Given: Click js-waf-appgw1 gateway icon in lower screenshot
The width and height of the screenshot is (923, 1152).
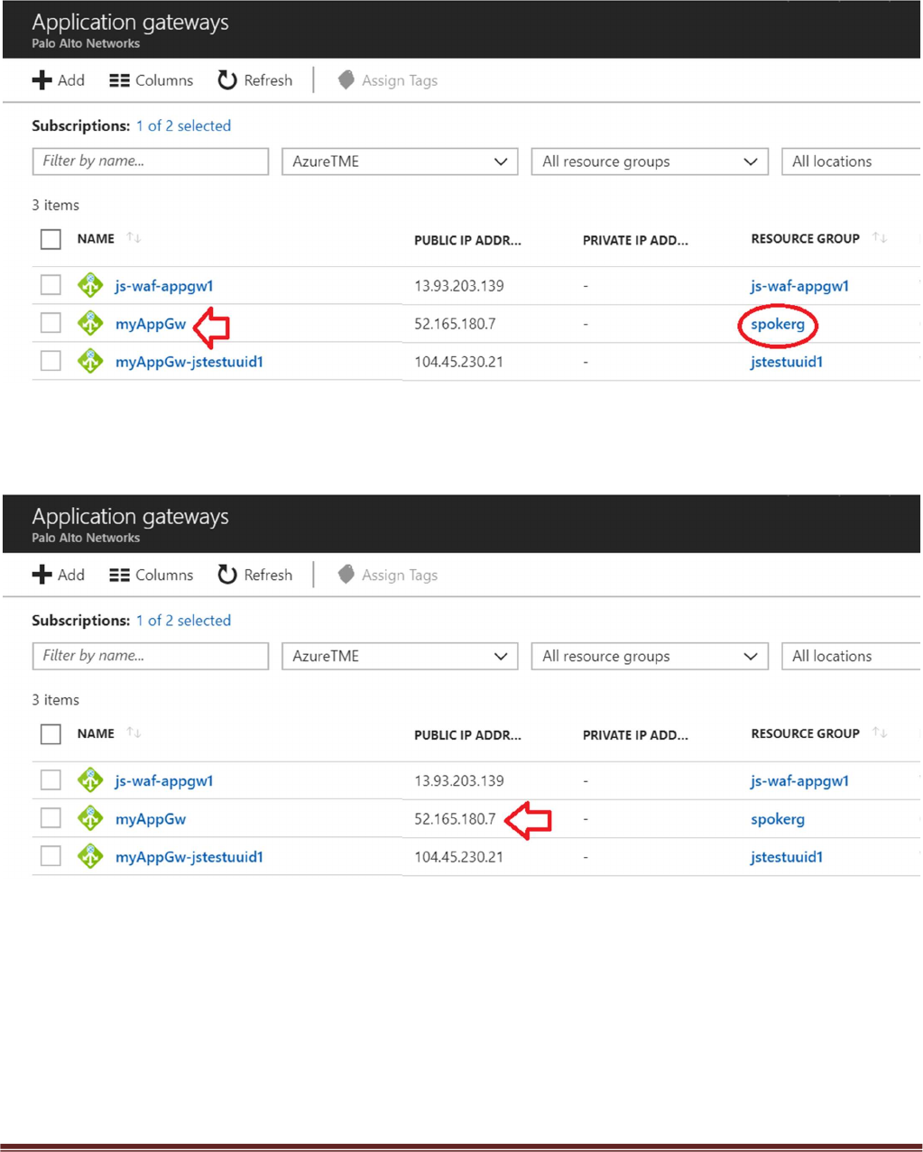Looking at the screenshot, I should pos(90,780).
